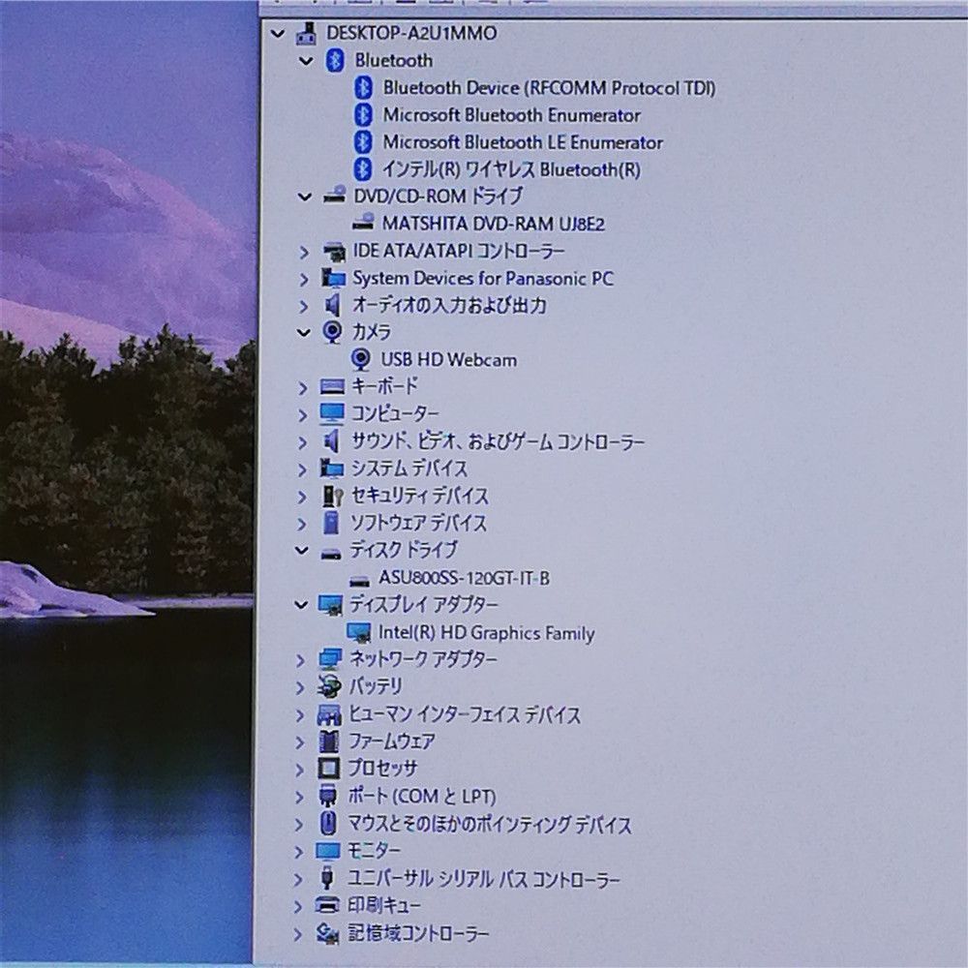Expand the キーボード category
968x968 pixels.
[x=302, y=388]
